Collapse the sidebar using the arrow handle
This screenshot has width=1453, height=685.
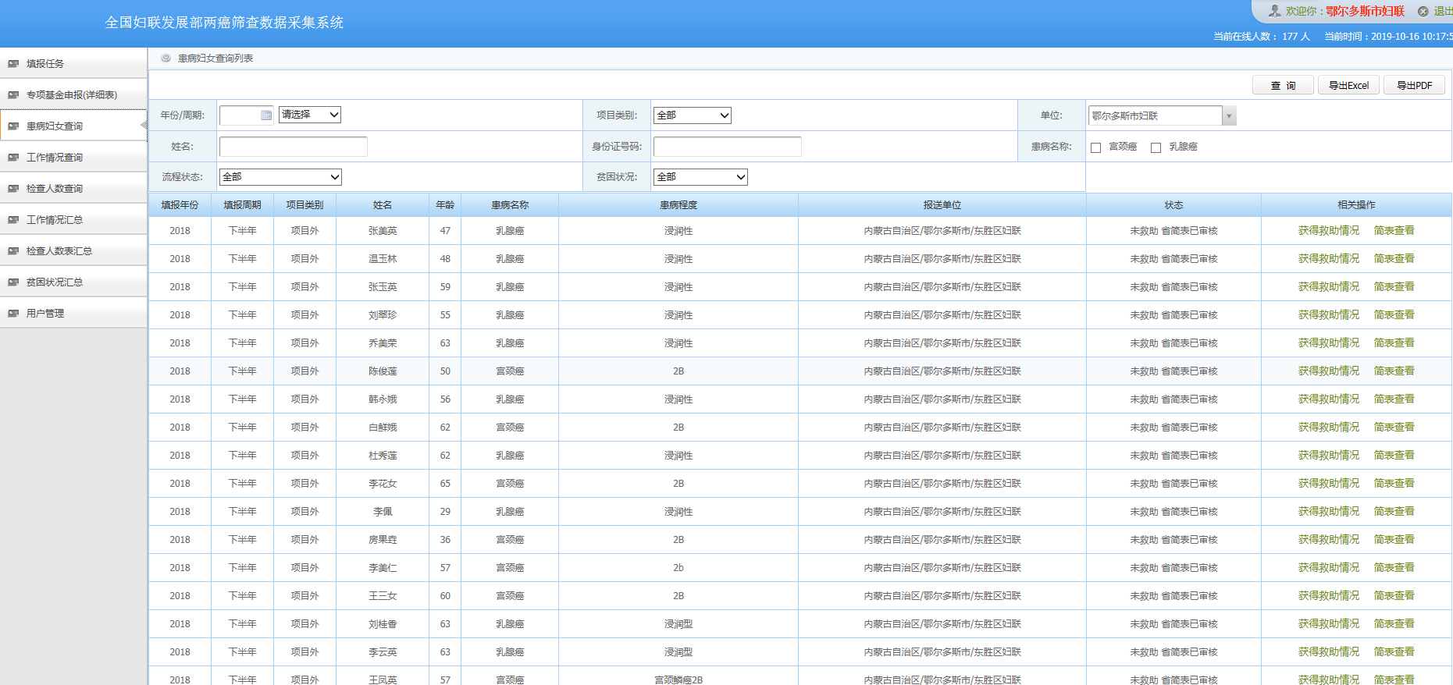tap(144, 126)
